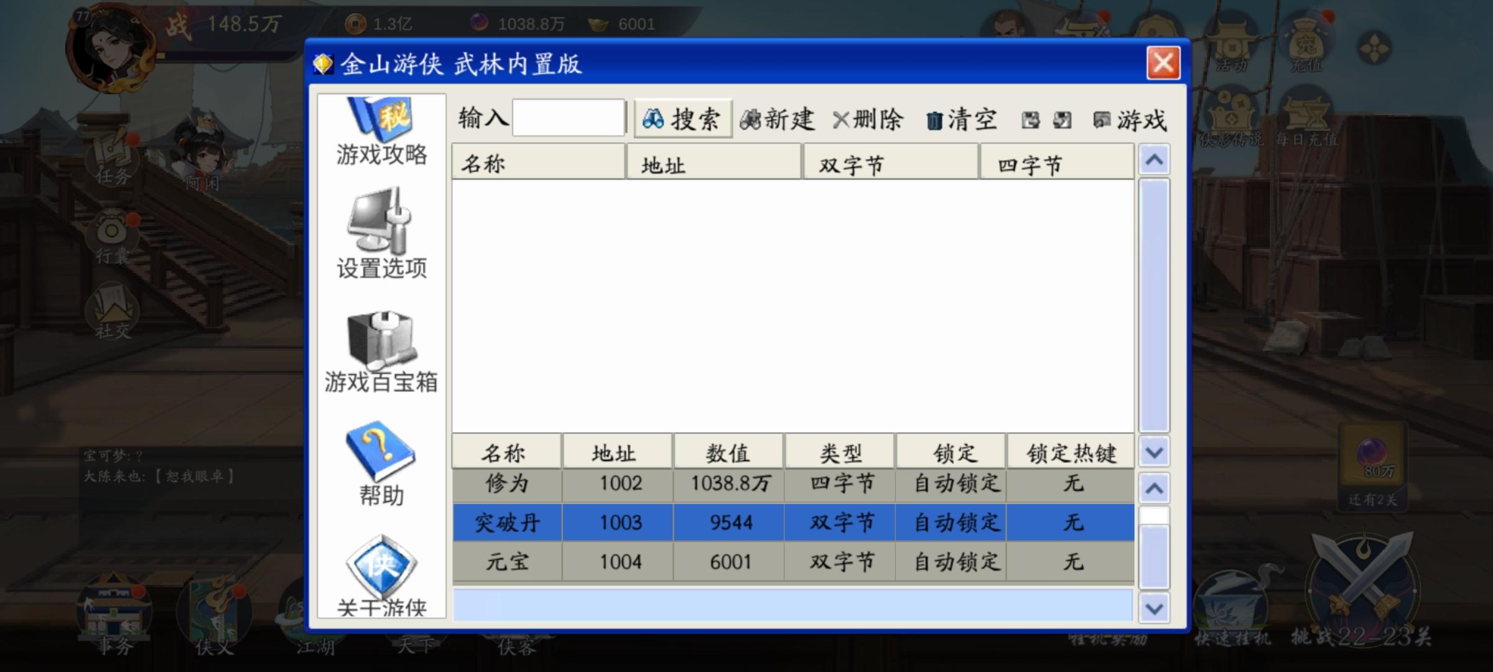Toggle 自动锁定 for 修为 row
Screen dimensions: 1493x672
pyautogui.click(x=956, y=483)
